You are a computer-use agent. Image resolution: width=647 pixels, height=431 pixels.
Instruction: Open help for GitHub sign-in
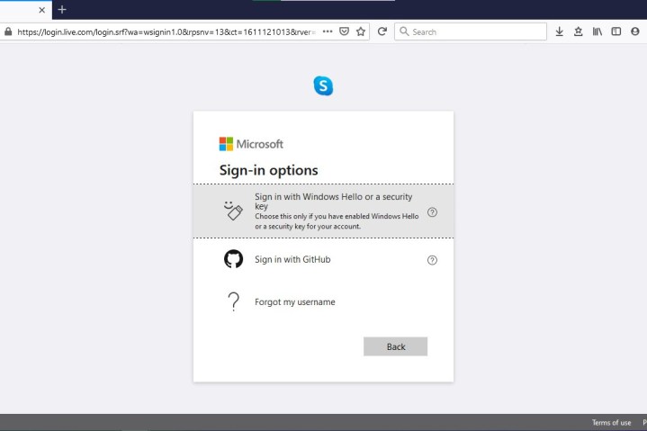(x=432, y=260)
